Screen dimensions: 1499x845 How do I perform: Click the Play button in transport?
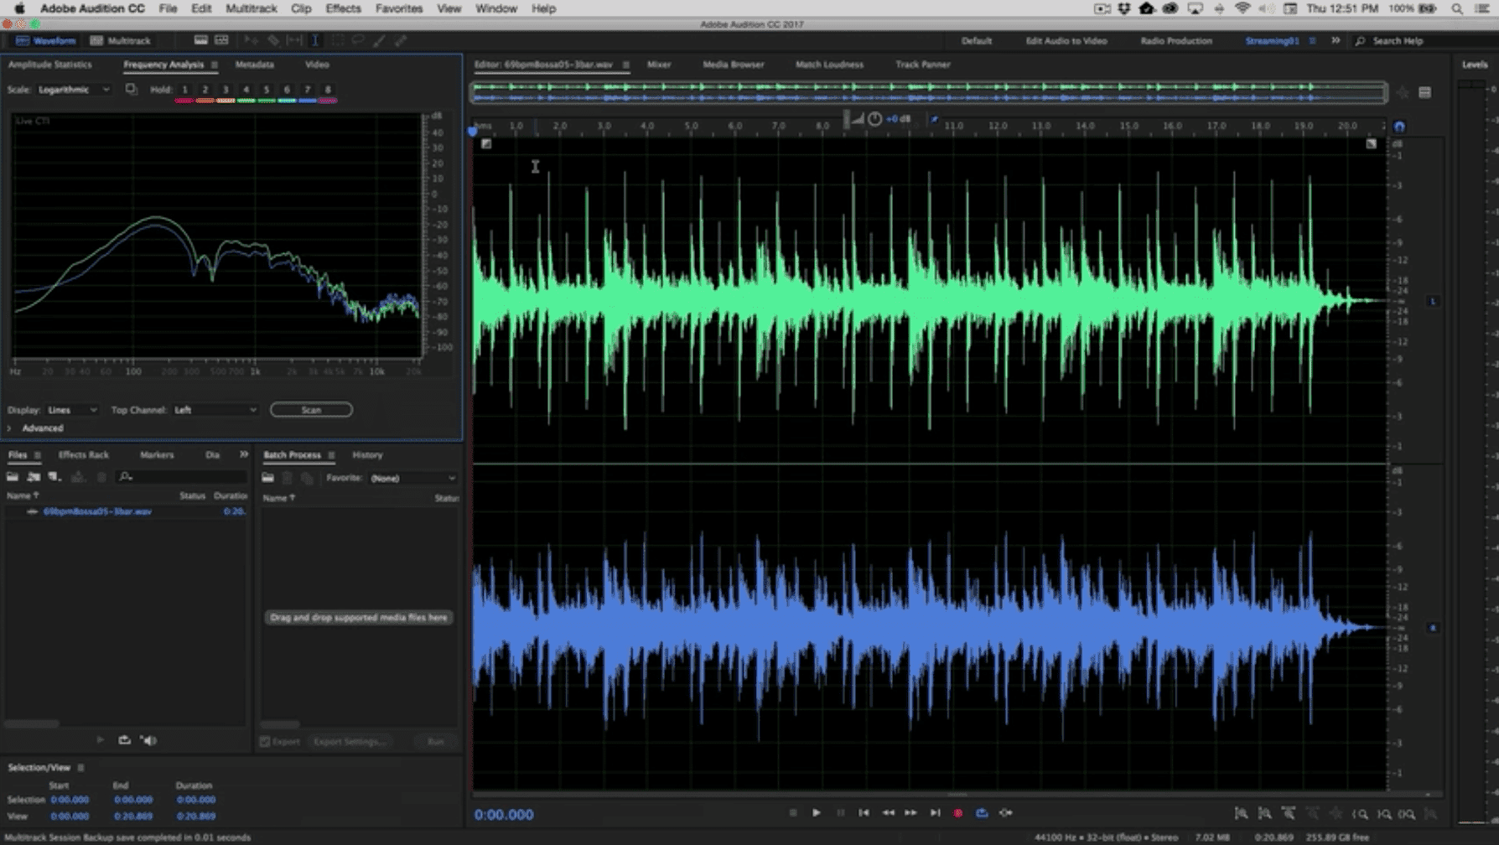(816, 813)
